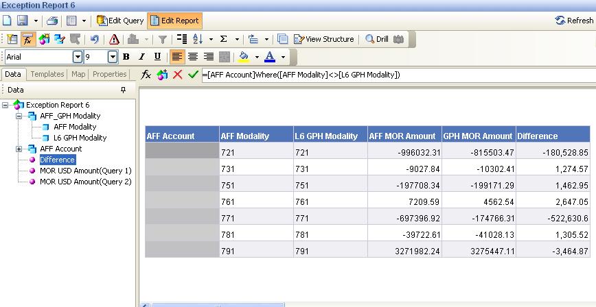Toggle underline formatting

point(157,57)
